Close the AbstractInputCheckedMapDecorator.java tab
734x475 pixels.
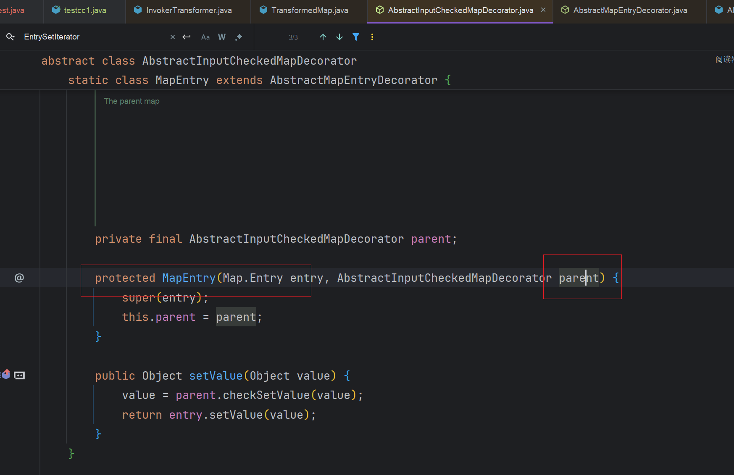[543, 10]
